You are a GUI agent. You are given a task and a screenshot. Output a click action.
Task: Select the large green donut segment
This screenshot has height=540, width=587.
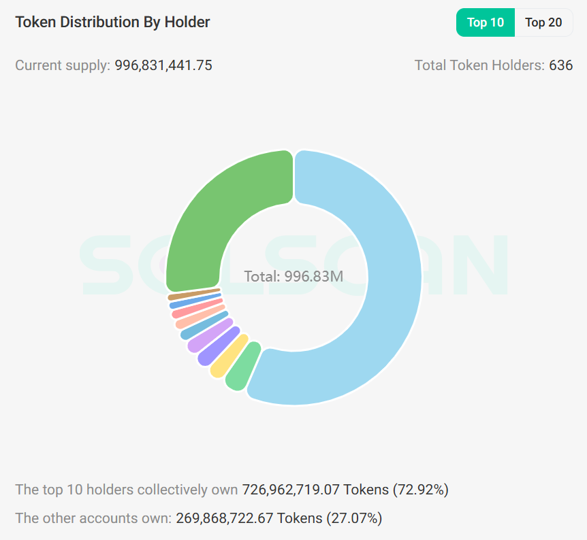(218, 204)
